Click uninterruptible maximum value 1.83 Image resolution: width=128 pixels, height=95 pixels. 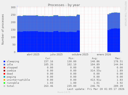point(120,80)
